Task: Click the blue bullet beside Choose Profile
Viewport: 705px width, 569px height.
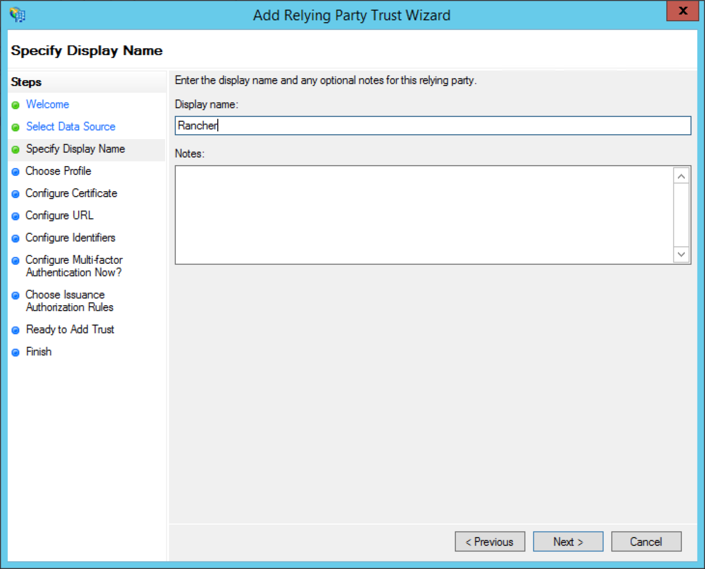Action: (x=15, y=171)
